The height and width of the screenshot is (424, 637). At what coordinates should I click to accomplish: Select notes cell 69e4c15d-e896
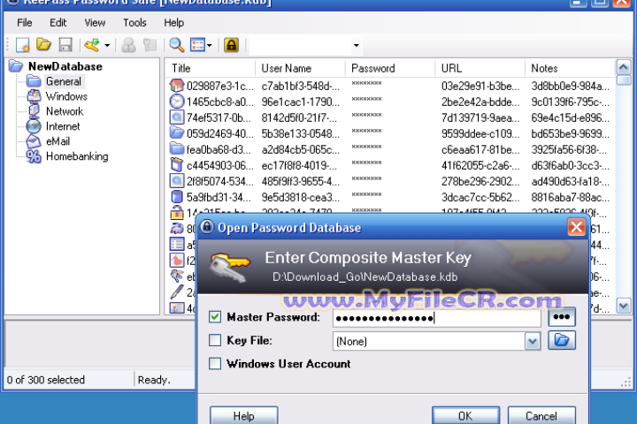point(571,117)
